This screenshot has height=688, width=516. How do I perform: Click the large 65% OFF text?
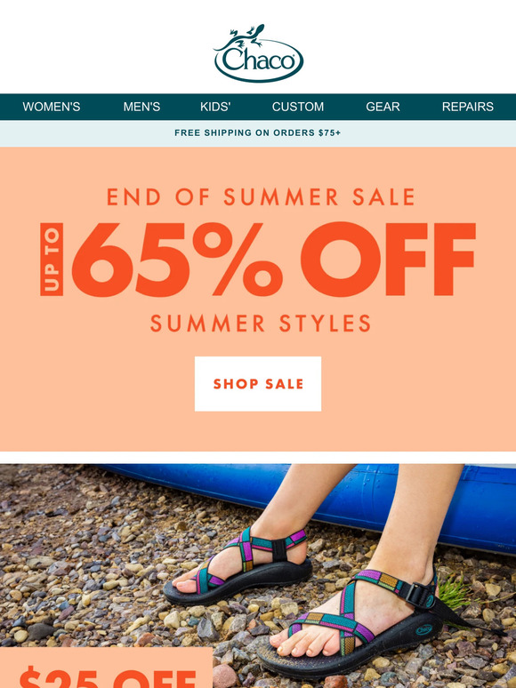(274, 260)
